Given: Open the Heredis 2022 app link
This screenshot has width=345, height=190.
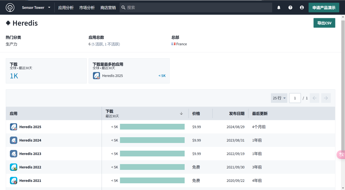Looking at the screenshot, I should click(x=30, y=167).
